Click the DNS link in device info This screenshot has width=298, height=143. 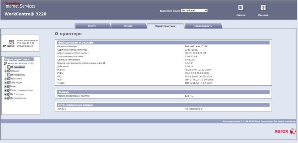[11, 43]
